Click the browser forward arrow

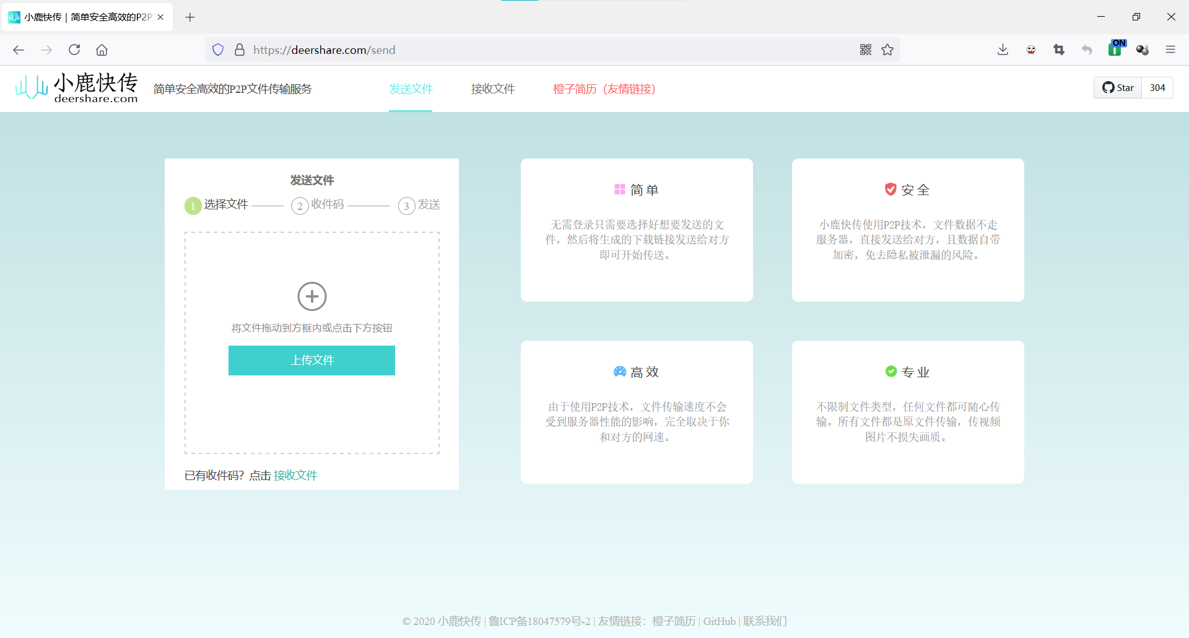(x=46, y=50)
